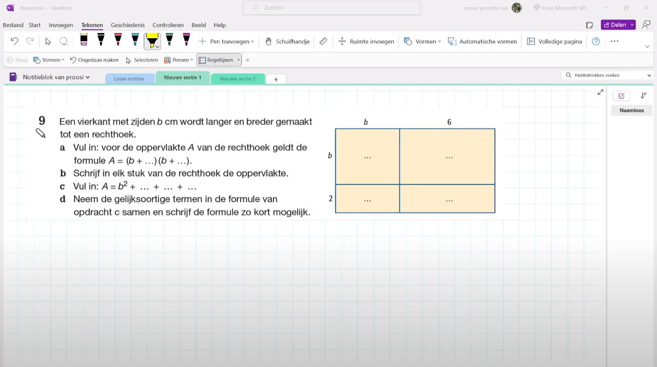657x367 pixels.
Task: Pick the red pen
Action: [x=118, y=40]
